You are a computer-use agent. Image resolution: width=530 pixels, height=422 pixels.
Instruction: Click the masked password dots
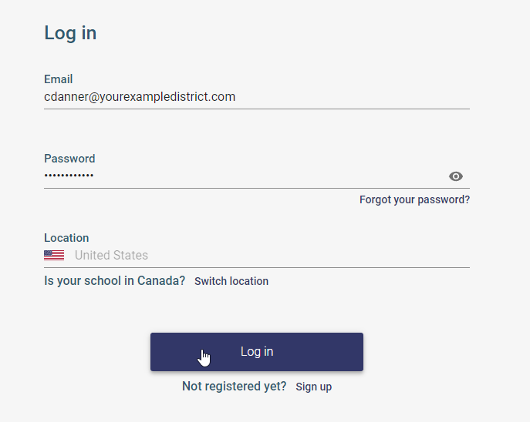(69, 176)
